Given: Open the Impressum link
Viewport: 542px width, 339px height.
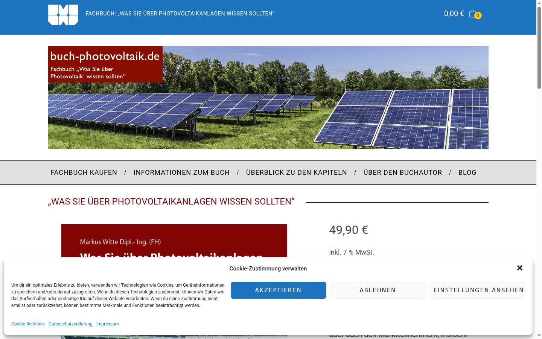Looking at the screenshot, I should [108, 324].
